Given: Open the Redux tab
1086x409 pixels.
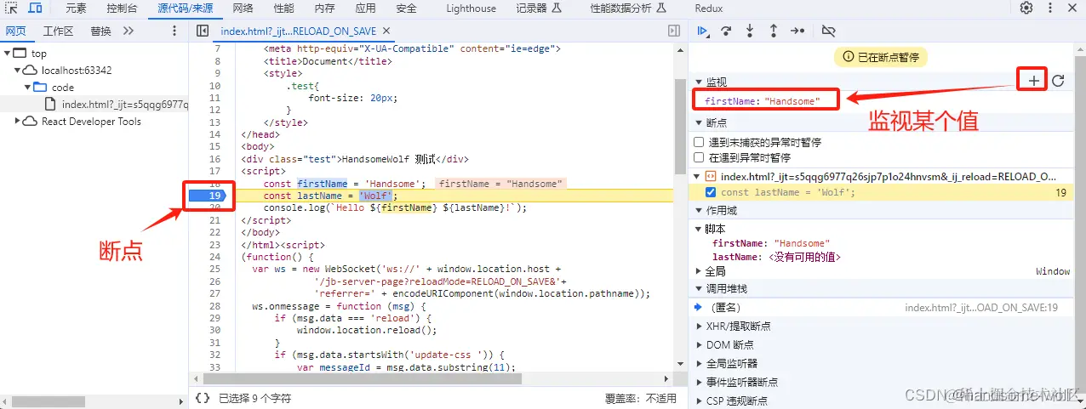Looking at the screenshot, I should point(709,9).
